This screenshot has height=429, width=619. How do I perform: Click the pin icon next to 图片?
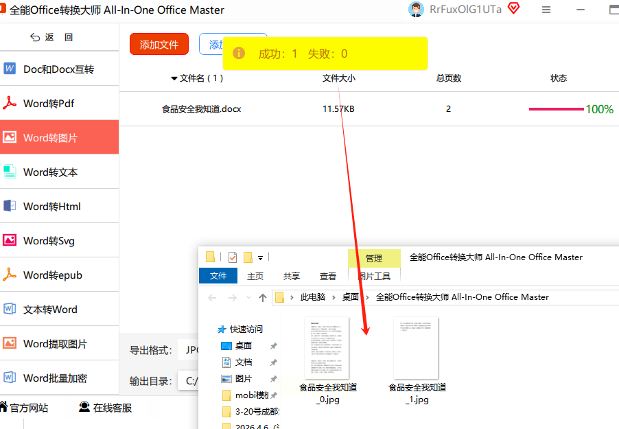pyautogui.click(x=273, y=379)
